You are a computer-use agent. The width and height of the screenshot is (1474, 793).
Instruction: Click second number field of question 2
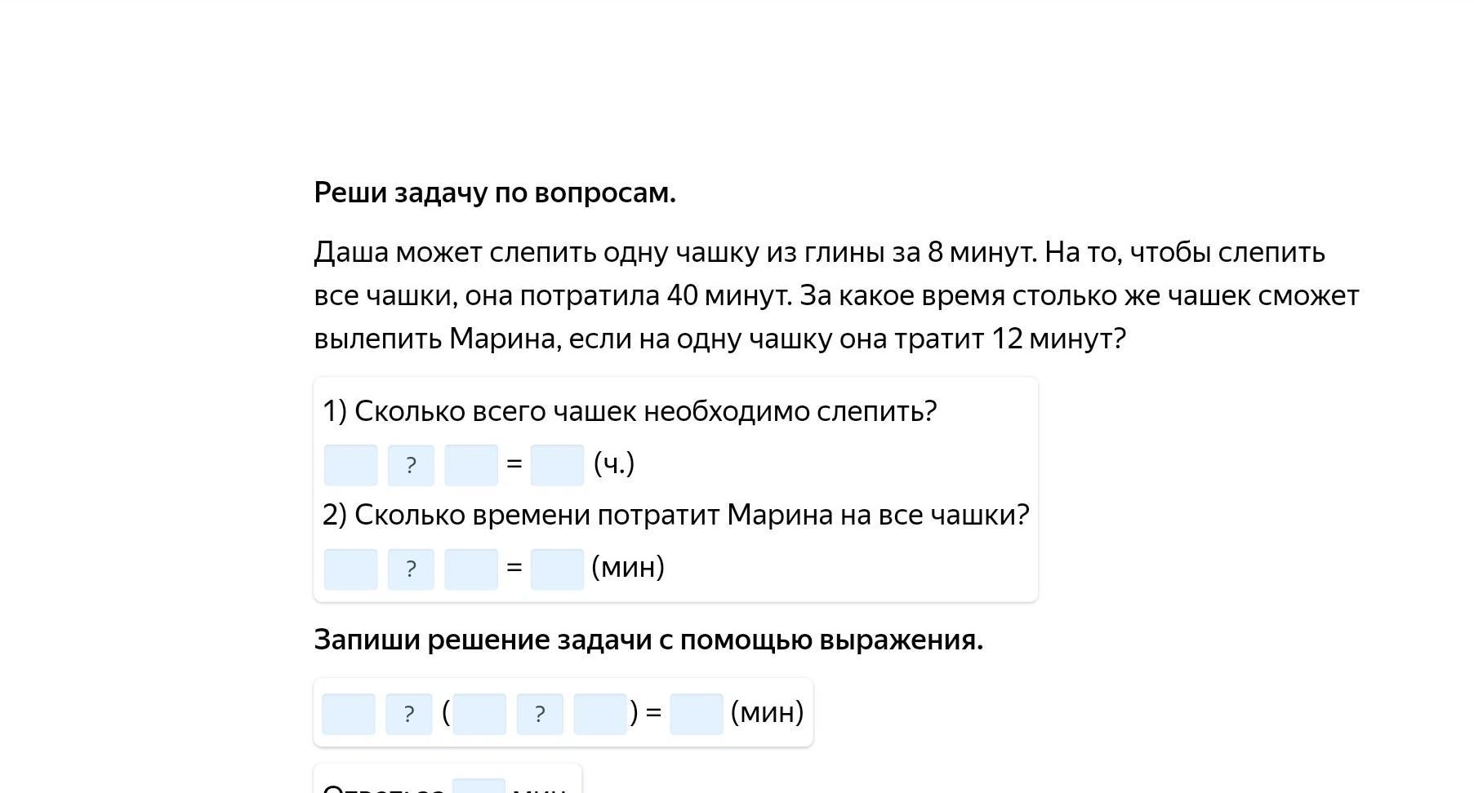coord(471,569)
